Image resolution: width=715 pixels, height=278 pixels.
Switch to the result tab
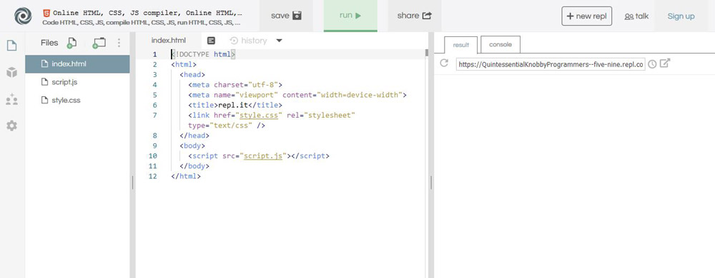pyautogui.click(x=460, y=45)
